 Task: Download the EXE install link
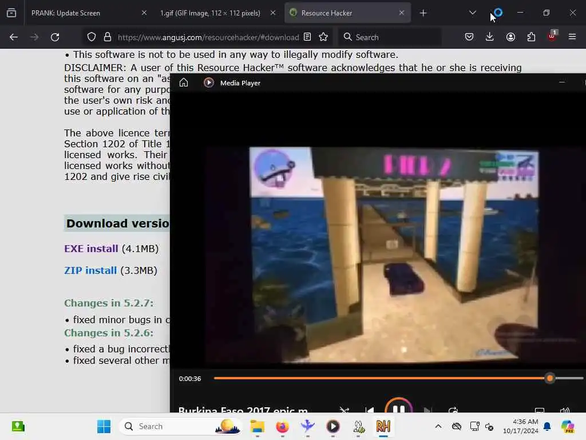coord(91,249)
